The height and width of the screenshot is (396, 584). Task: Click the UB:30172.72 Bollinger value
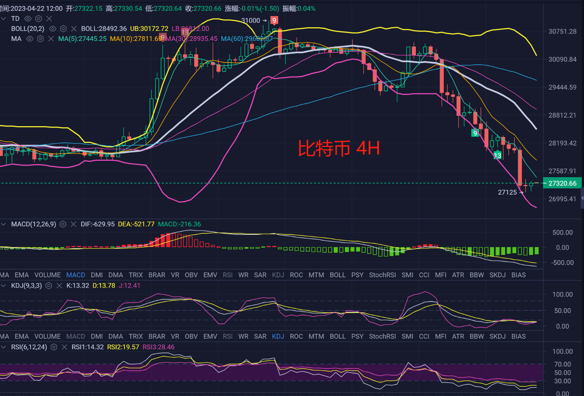[x=149, y=29]
